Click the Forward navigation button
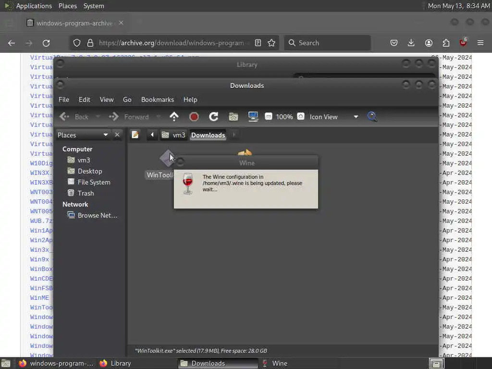Viewport: 492px width, 369px height. (x=129, y=117)
